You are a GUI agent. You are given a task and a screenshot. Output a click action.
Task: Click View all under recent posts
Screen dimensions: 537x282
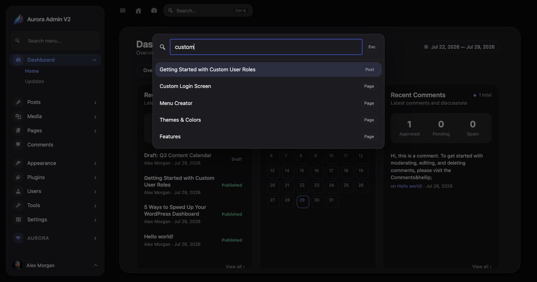pyautogui.click(x=235, y=266)
